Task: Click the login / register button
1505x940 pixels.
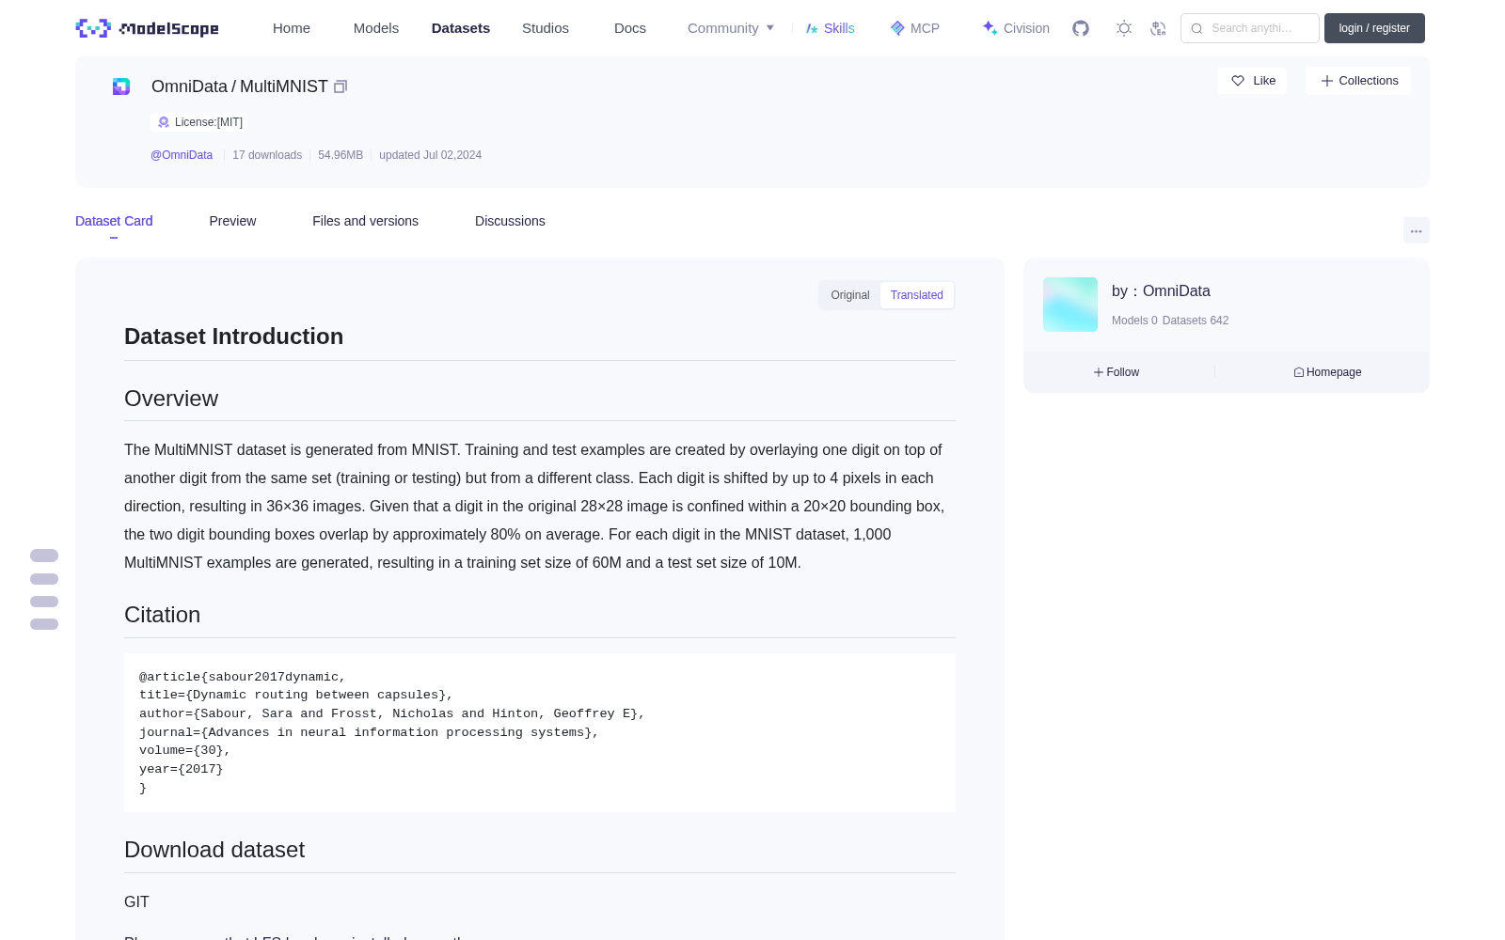Action: point(1374,28)
